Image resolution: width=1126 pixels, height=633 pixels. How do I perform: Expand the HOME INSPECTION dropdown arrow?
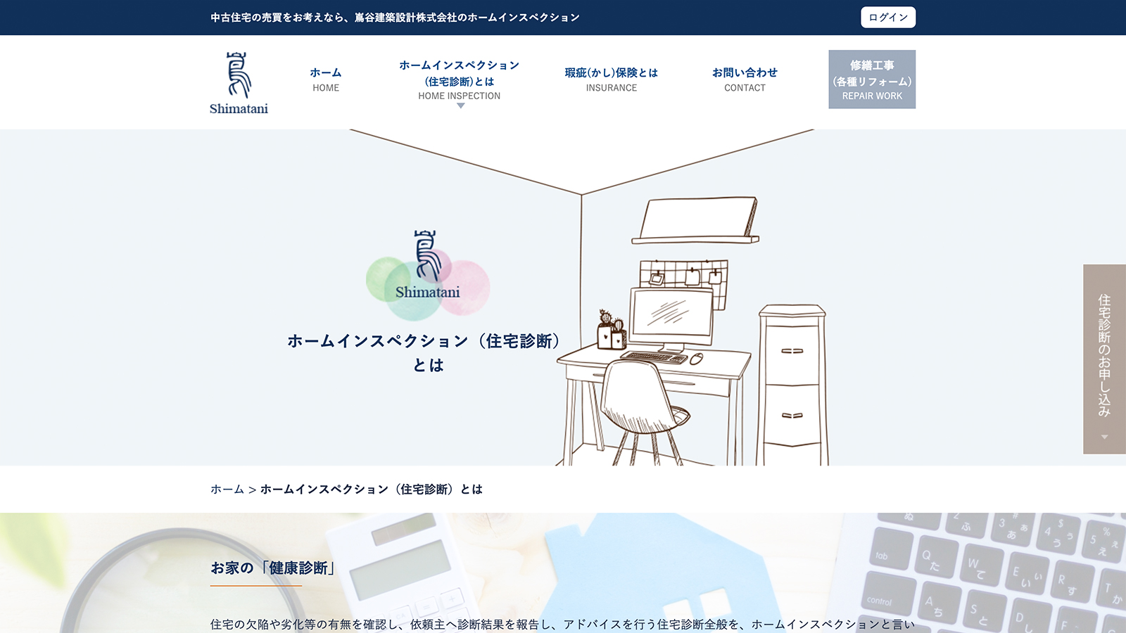click(461, 104)
